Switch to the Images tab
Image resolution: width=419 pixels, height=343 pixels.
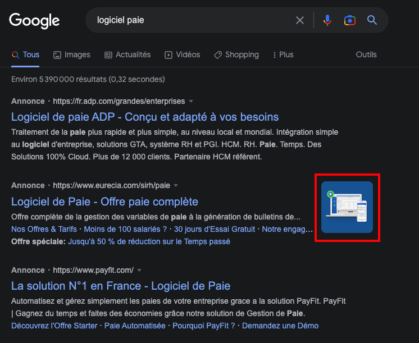(x=71, y=54)
